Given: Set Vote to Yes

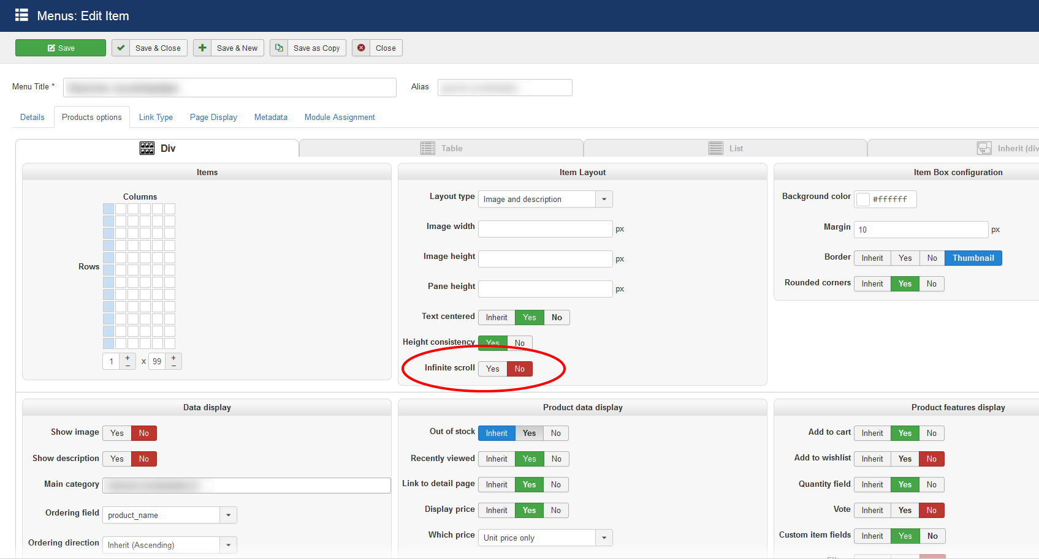Looking at the screenshot, I should click(x=905, y=510).
